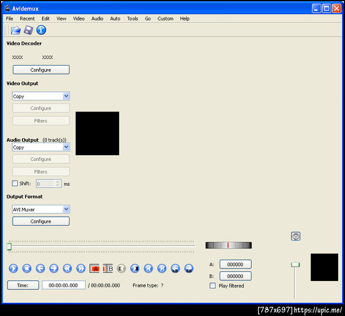
Task: Click the Open Video folder icon
Action: (16, 30)
